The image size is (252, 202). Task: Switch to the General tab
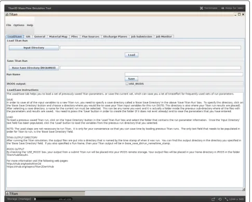(x=39, y=36)
